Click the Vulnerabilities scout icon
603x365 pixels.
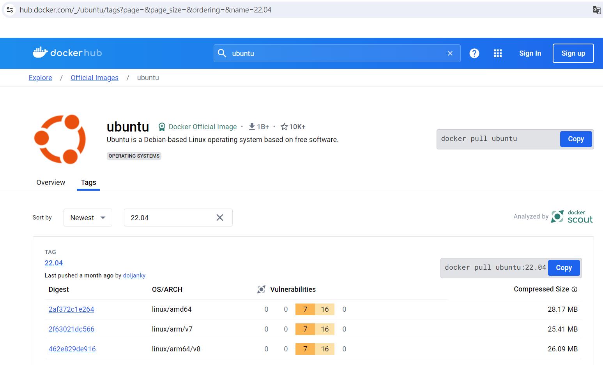[261, 290]
